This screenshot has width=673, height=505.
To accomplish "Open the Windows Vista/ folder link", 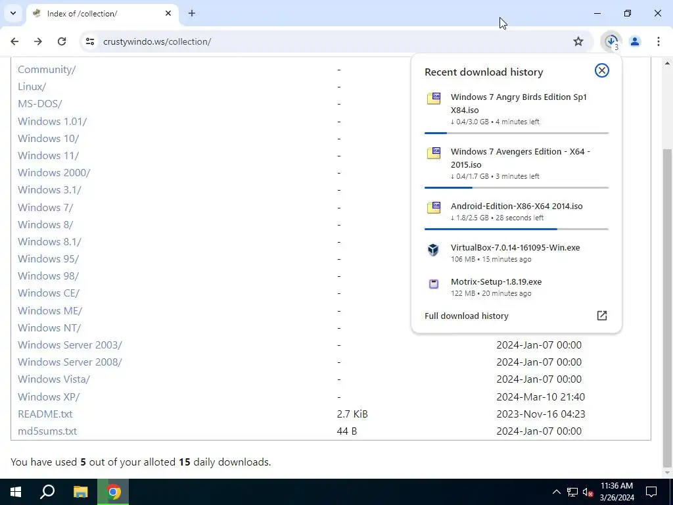I will 54,379.
